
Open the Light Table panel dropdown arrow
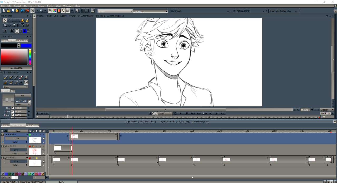(228, 11)
